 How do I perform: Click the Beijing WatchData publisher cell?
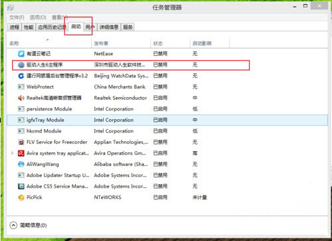121,76
